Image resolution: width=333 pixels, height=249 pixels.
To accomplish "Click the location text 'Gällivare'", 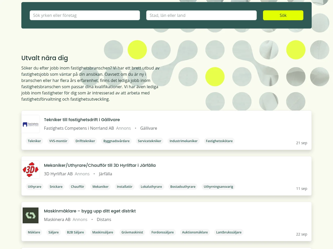I will (149, 128).
